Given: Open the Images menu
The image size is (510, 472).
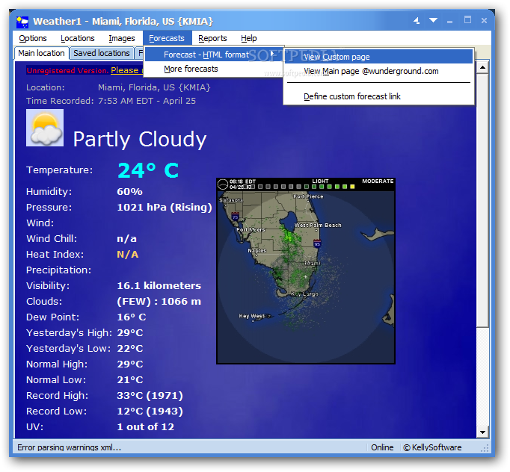Looking at the screenshot, I should click(x=122, y=38).
